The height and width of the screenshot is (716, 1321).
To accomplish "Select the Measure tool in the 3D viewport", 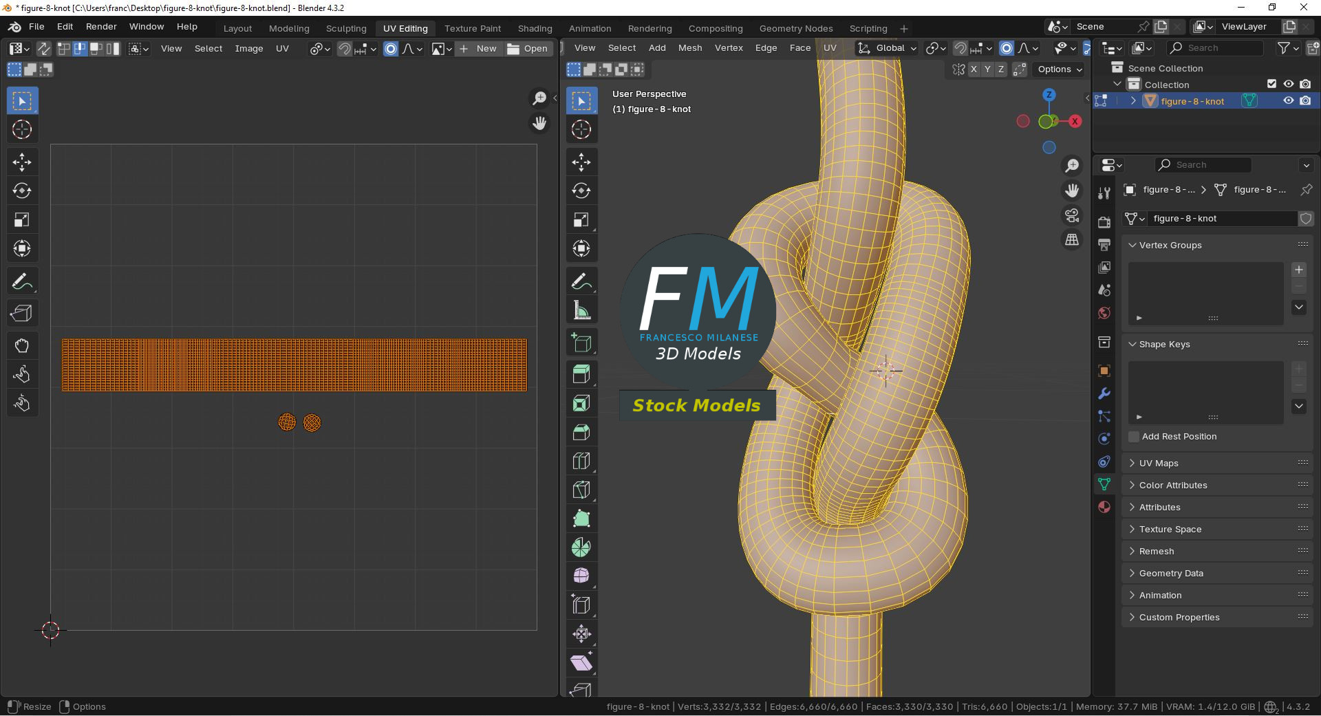I will tap(581, 310).
